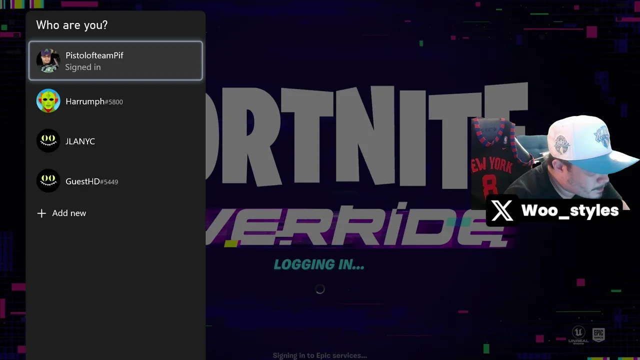Click the streamer webcam feed

click(x=555, y=162)
